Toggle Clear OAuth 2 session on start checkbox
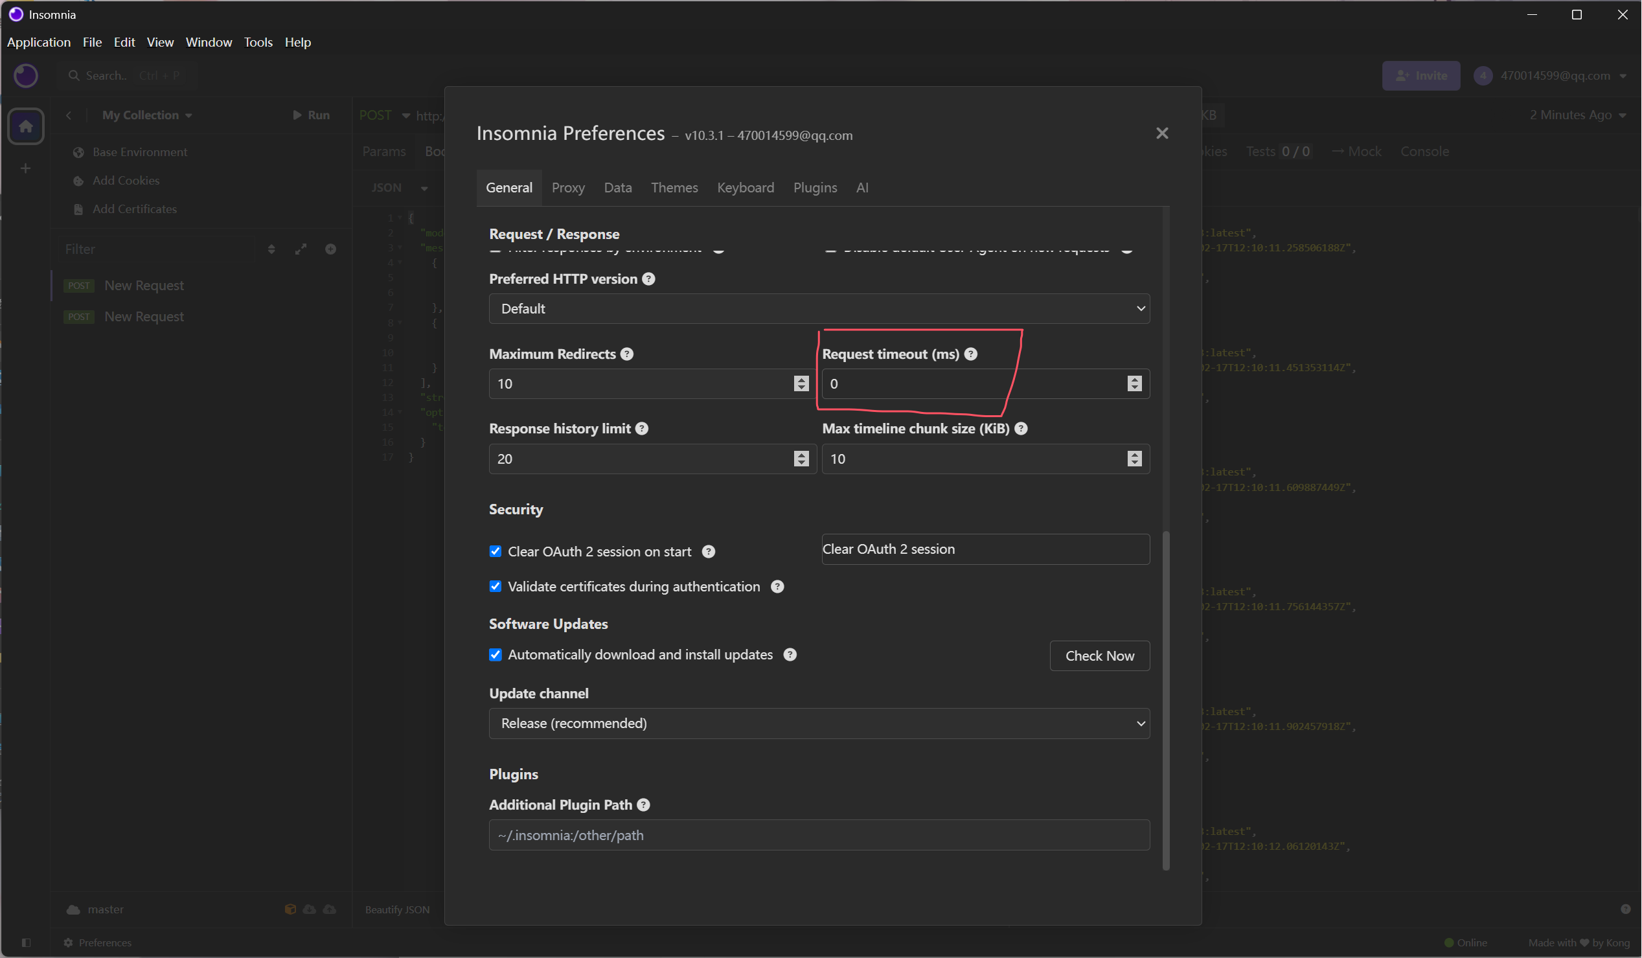Viewport: 1642px width, 958px height. 496,552
